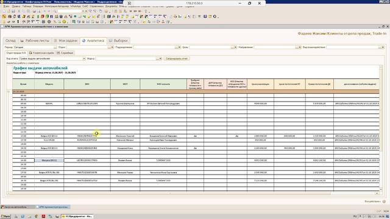The image size is (390, 219).
Task: Switch to the Рабочие листы tab
Action: [35, 41]
